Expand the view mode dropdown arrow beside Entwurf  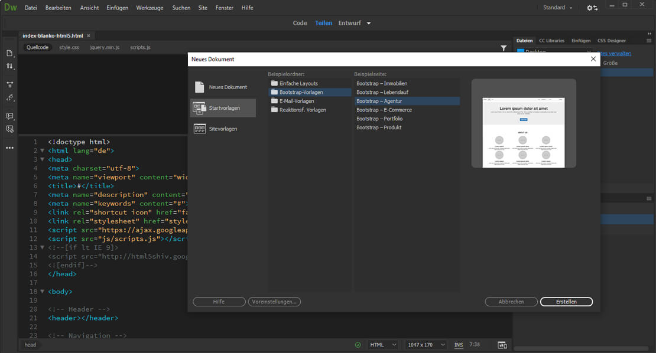369,23
